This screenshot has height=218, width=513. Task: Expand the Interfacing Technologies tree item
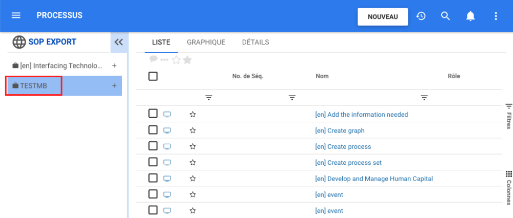coord(114,66)
